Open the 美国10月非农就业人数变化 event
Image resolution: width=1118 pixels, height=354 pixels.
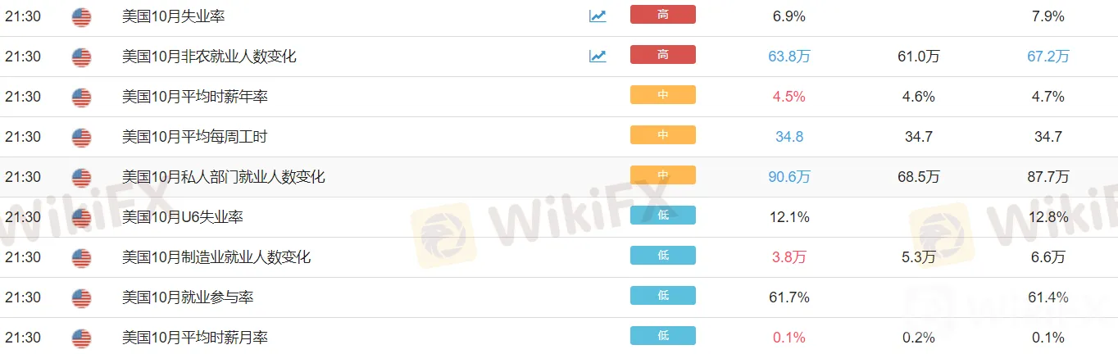tap(209, 57)
